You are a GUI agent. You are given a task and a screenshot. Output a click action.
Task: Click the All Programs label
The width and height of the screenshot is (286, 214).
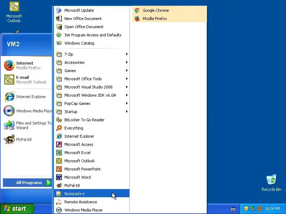click(29, 183)
